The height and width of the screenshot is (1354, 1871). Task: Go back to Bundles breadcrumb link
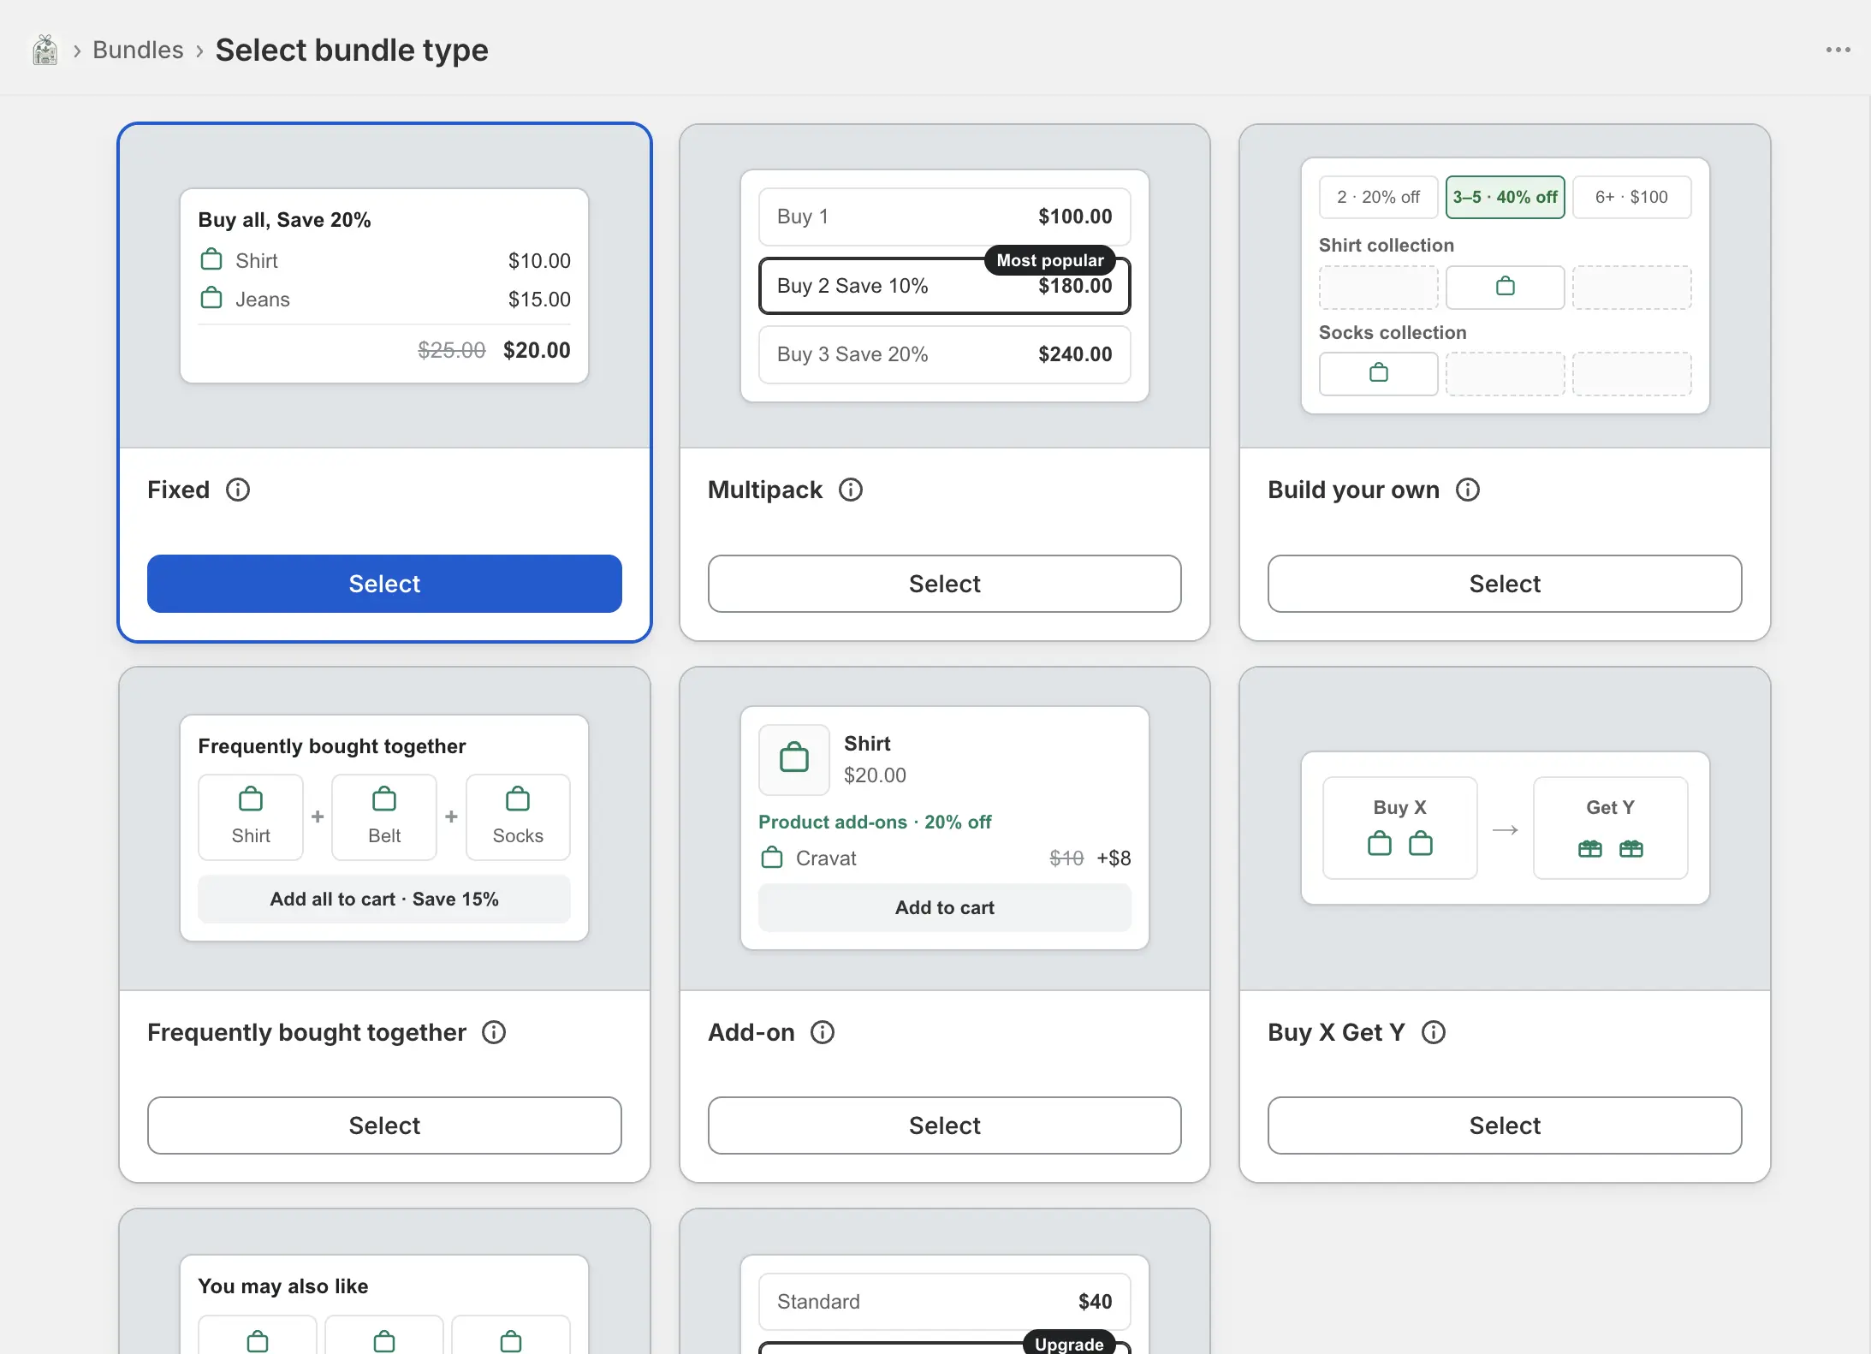[x=138, y=50]
